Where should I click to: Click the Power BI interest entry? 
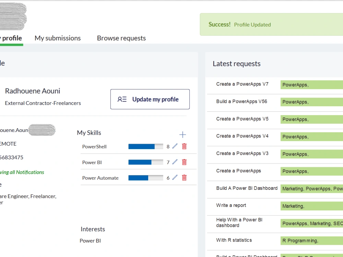[90, 241]
